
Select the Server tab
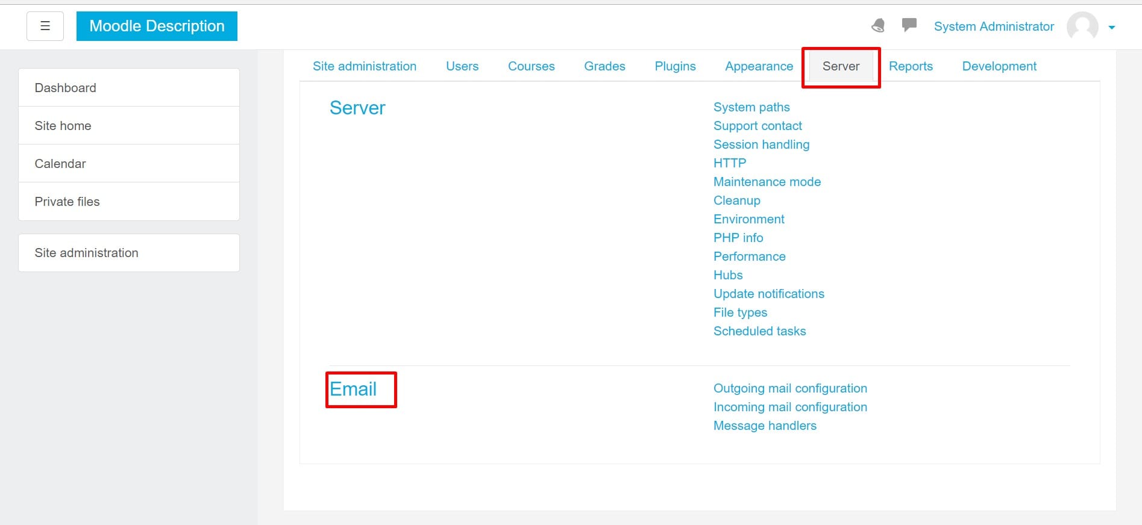pyautogui.click(x=841, y=66)
